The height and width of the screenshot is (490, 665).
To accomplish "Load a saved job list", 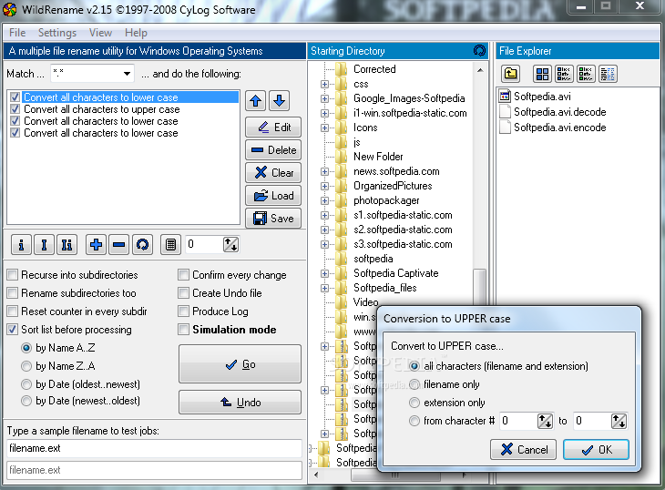I will pyautogui.click(x=273, y=196).
